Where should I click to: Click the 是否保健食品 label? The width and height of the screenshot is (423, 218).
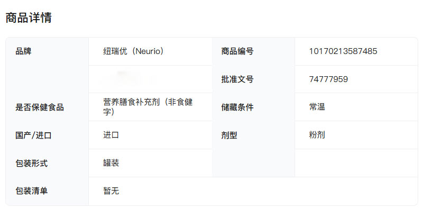click(40, 107)
